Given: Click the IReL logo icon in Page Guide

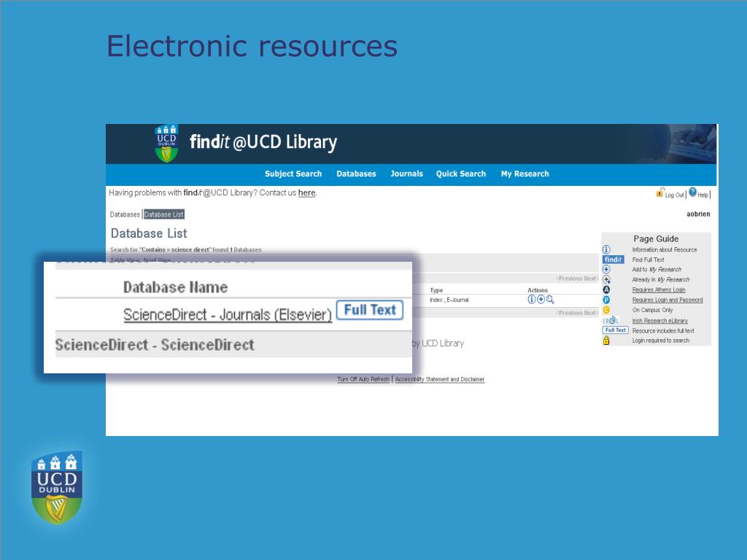Looking at the screenshot, I should pos(611,321).
